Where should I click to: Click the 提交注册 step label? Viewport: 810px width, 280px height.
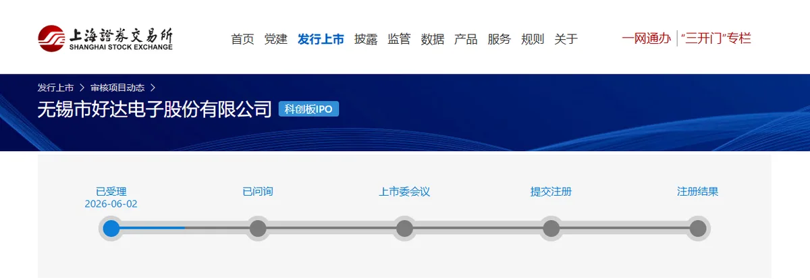[x=551, y=192]
